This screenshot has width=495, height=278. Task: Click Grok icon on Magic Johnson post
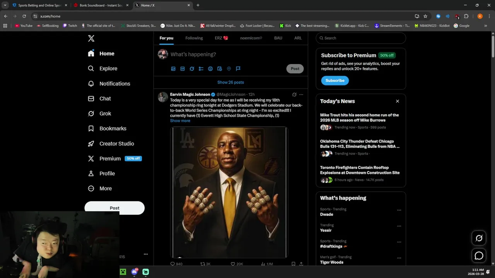tap(294, 95)
